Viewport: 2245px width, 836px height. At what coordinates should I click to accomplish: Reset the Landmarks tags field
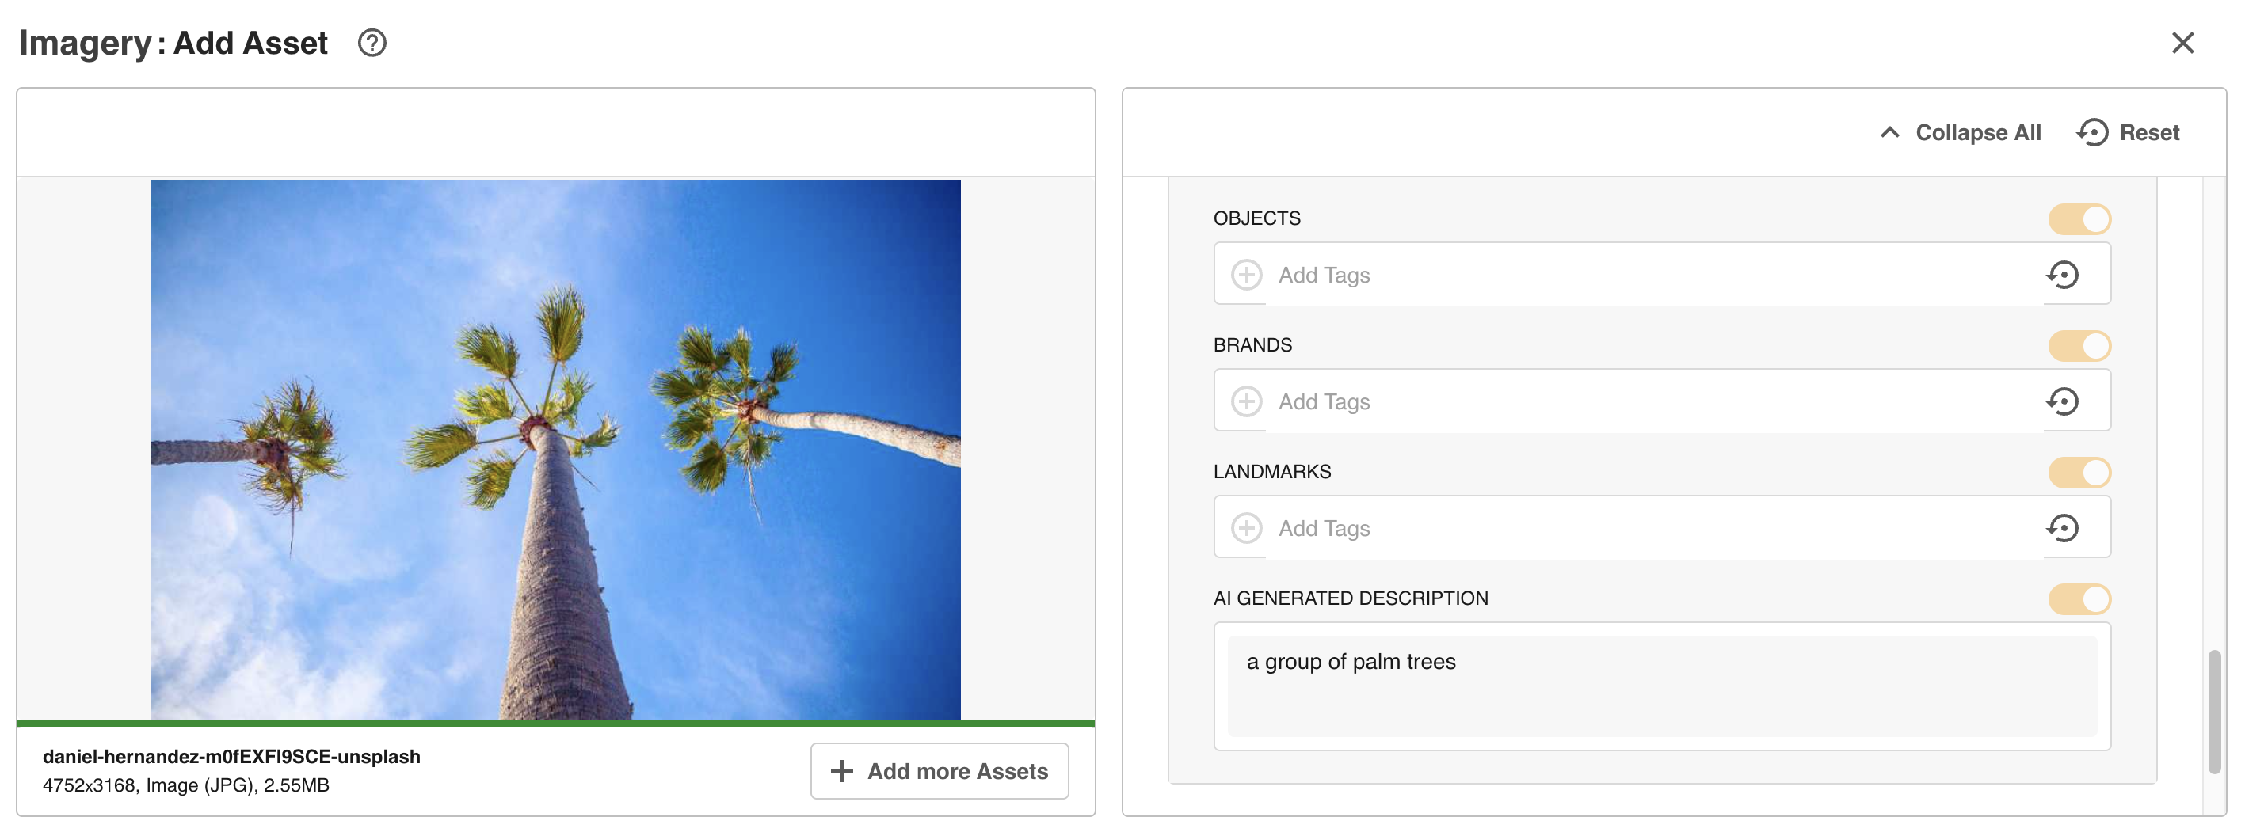(2063, 529)
